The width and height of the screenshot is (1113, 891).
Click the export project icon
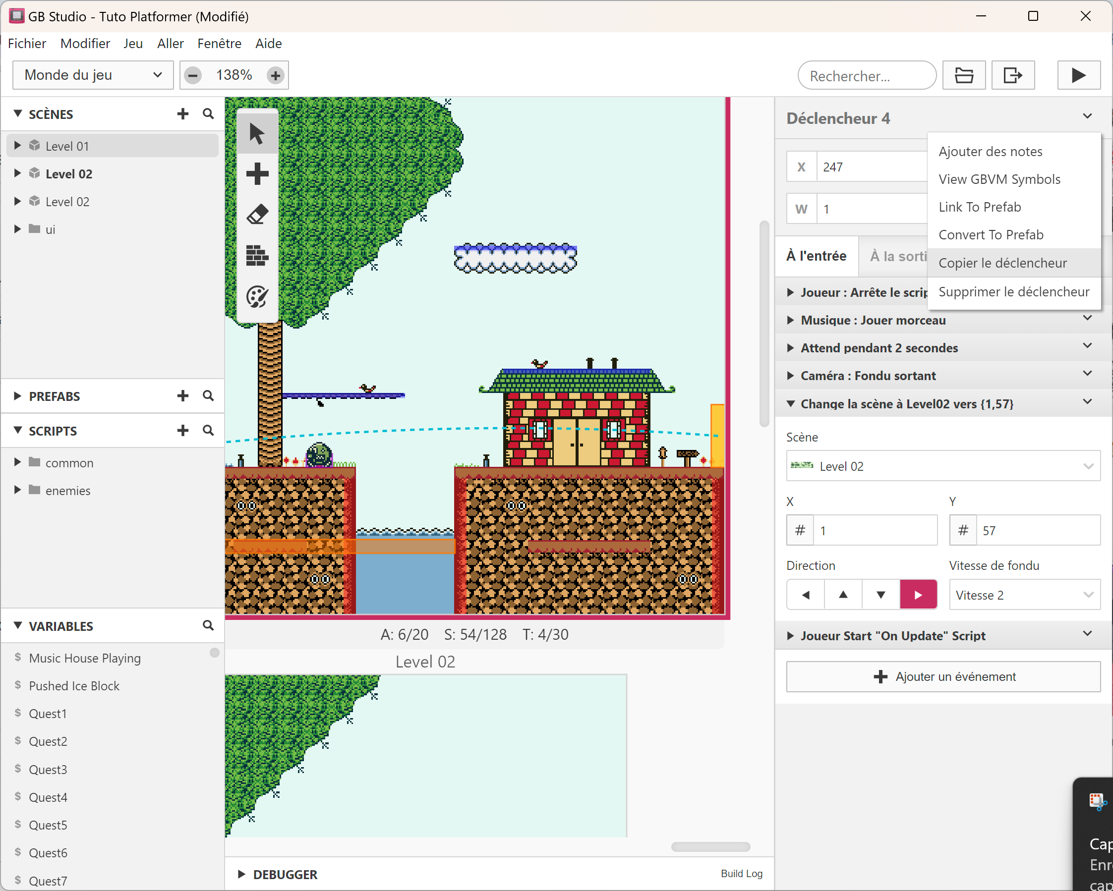coord(1012,75)
